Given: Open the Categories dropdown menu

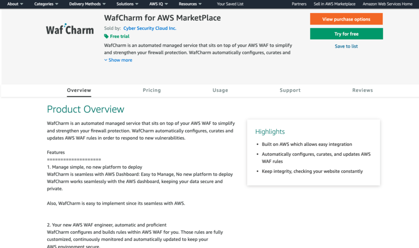Looking at the screenshot, I should coord(46,4).
